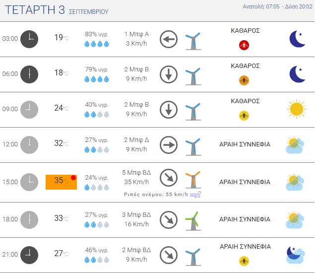The height and width of the screenshot is (273, 315).
Task: Click the cloudy night icon at 21:00
Action: [x=295, y=255]
